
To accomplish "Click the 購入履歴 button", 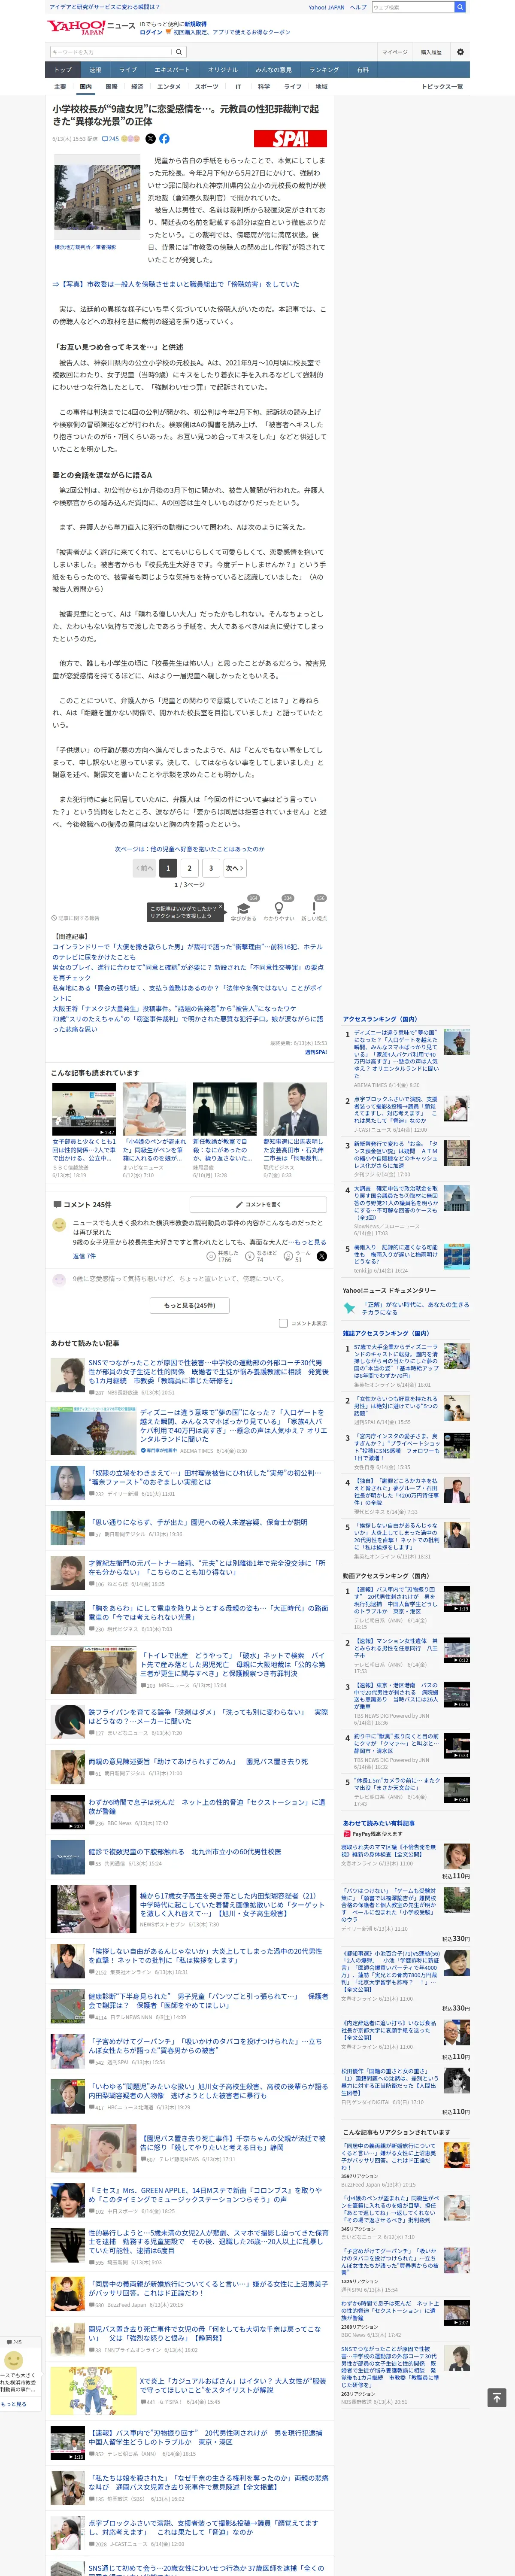I will click(431, 52).
